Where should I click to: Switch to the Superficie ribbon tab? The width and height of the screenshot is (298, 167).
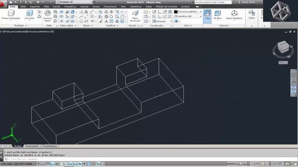(x=35, y=6)
